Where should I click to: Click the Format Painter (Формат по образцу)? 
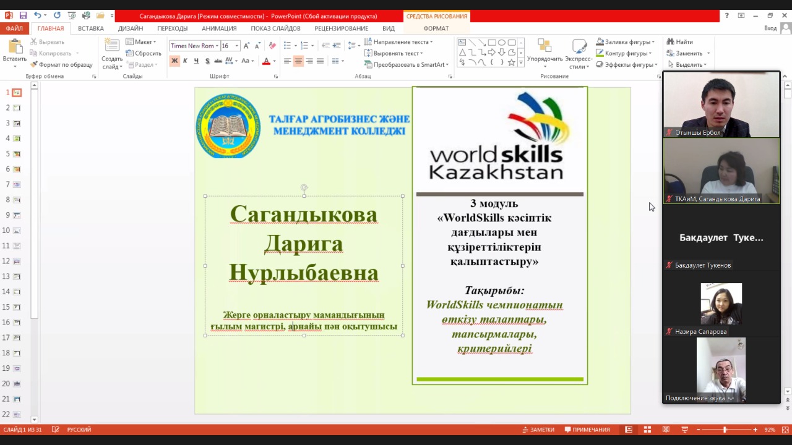[61, 64]
